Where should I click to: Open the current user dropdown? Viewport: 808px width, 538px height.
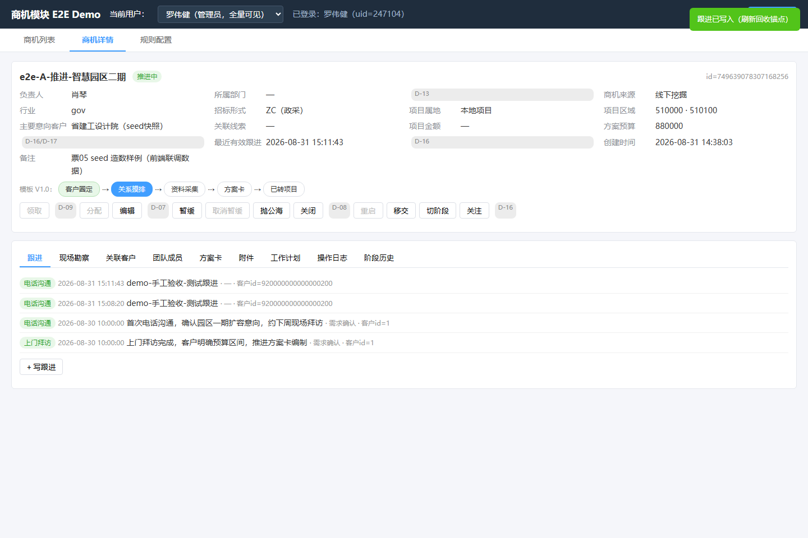221,15
